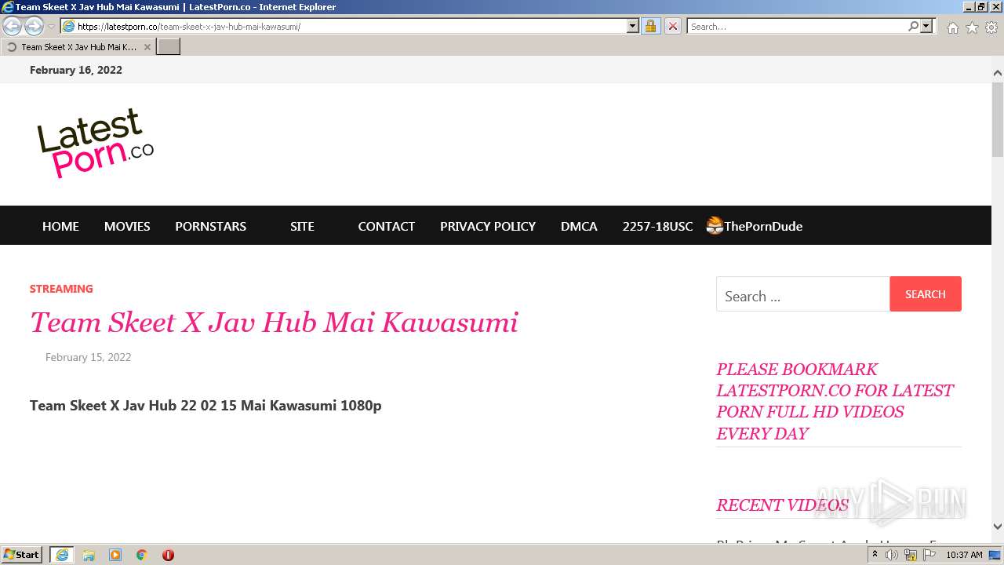The width and height of the screenshot is (1004, 565).
Task: Open the Home page icon
Action: (x=952, y=27)
